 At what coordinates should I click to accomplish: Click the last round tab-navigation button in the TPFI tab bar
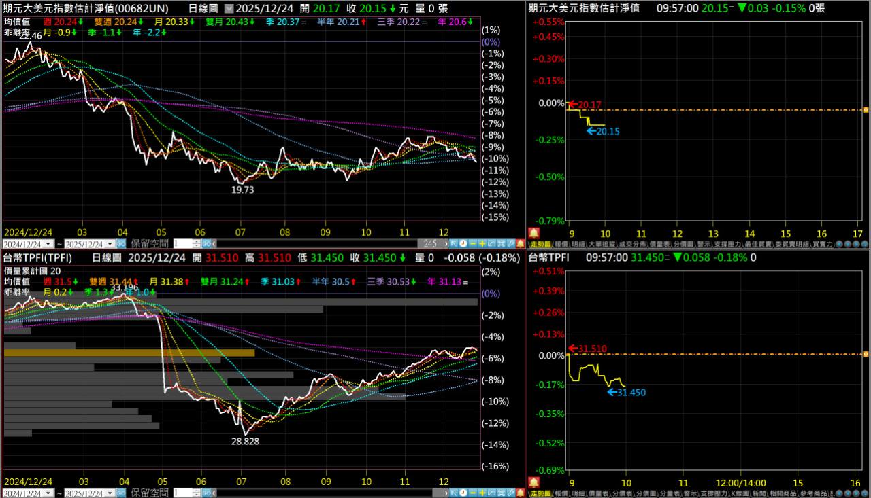(865, 493)
